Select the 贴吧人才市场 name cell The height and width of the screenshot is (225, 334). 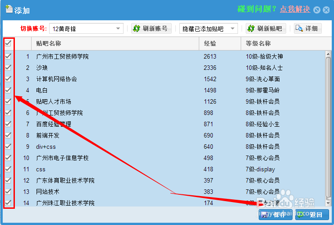pyautogui.click(x=54, y=101)
